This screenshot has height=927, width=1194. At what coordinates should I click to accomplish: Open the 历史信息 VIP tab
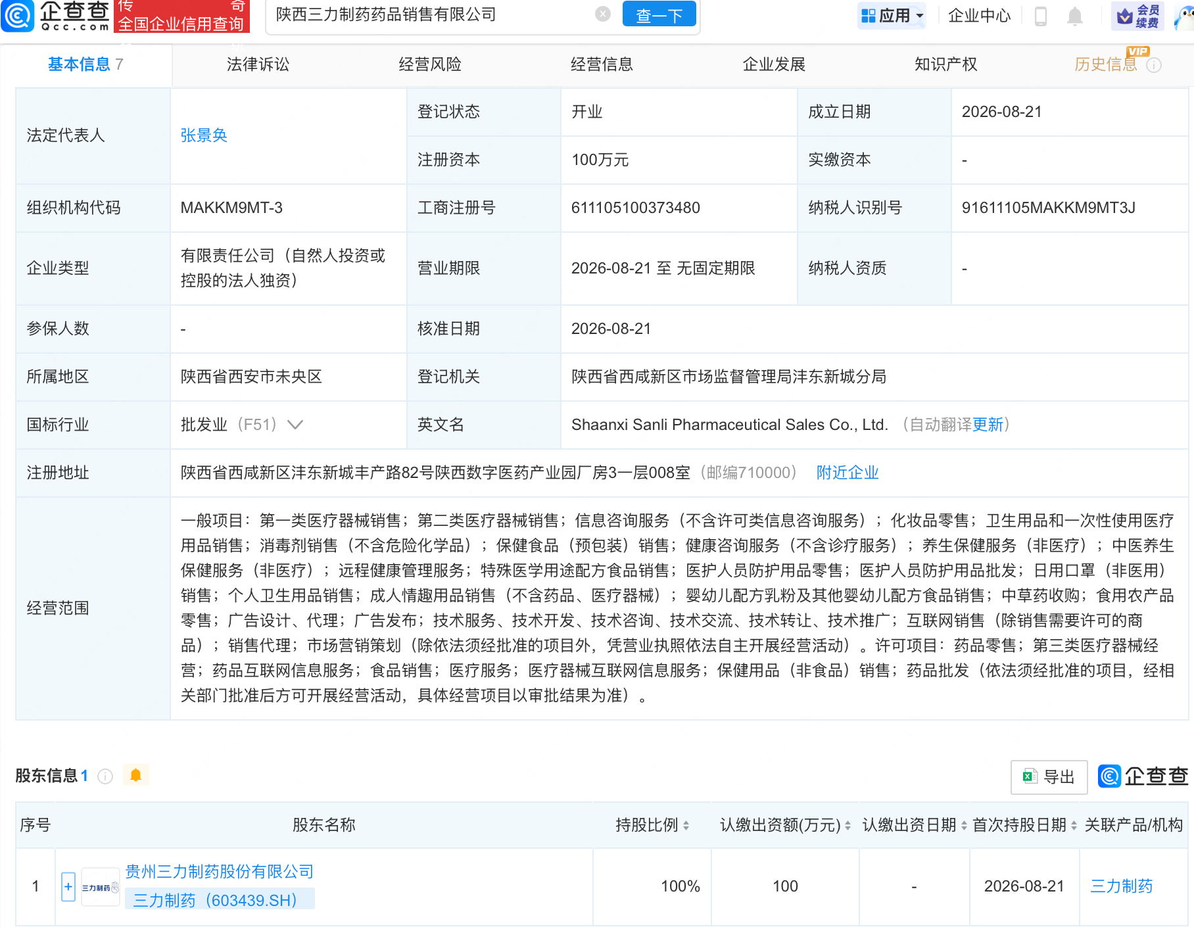point(1105,64)
